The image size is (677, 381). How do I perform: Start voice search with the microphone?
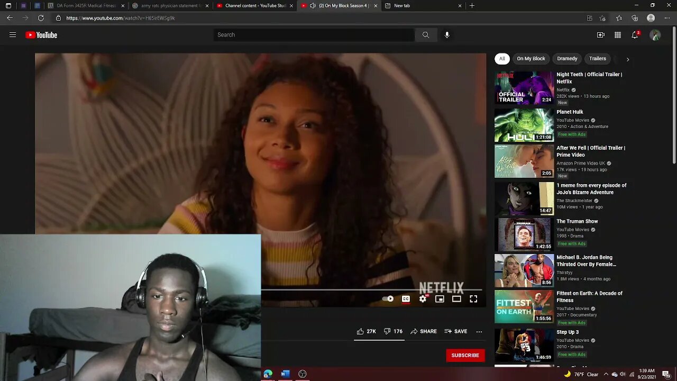[447, 35]
